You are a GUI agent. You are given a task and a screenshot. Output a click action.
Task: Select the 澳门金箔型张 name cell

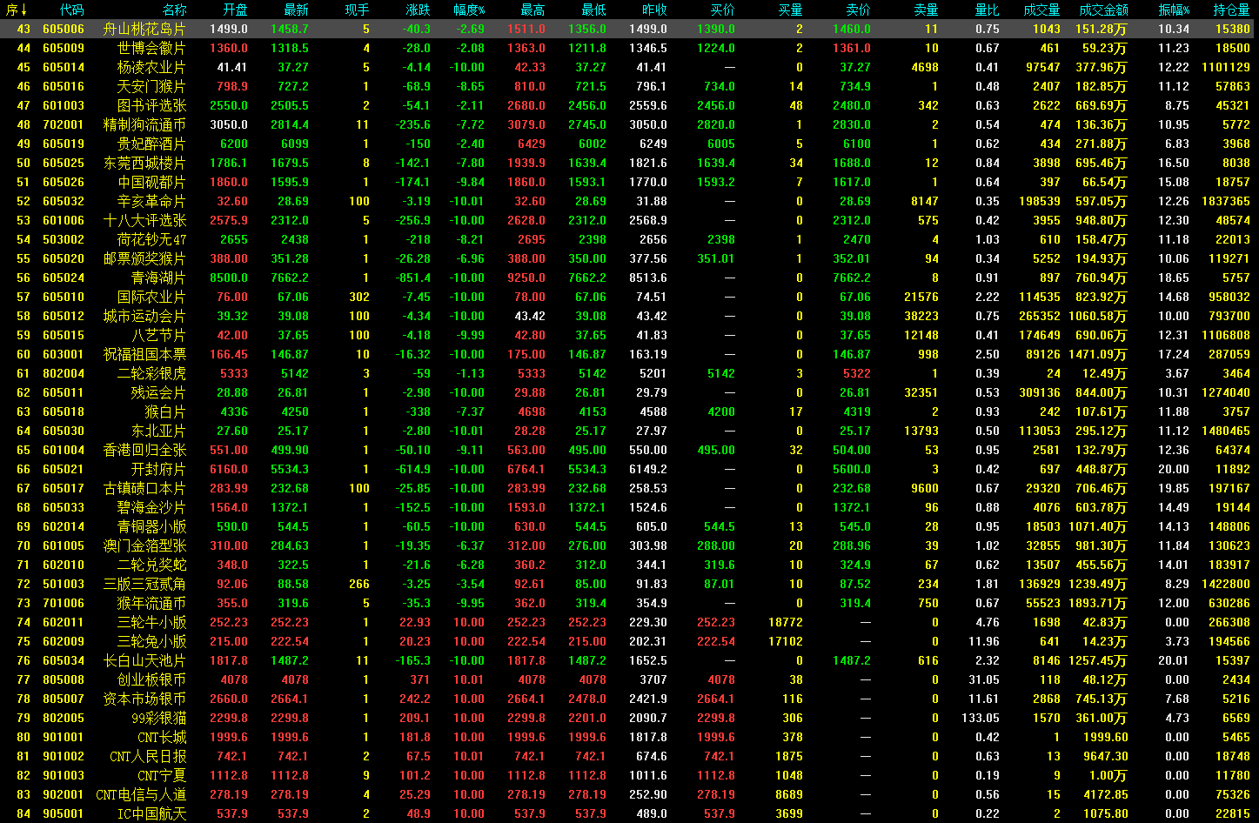tap(144, 545)
